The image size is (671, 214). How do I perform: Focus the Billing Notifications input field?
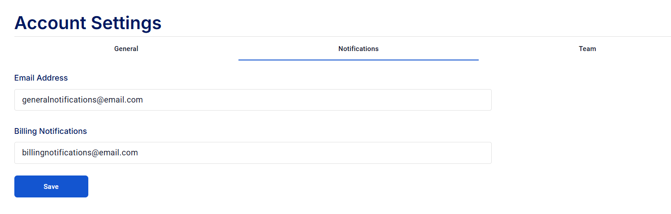click(x=253, y=153)
